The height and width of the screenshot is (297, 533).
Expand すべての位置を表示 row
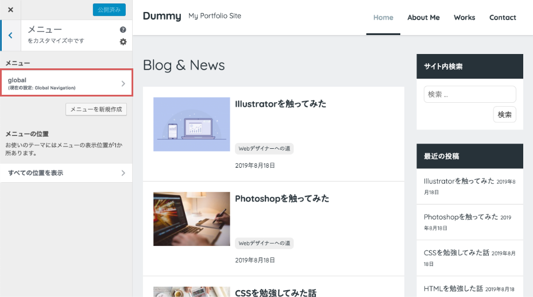[67, 173]
